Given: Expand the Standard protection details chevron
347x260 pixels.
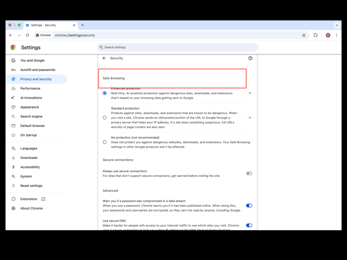Looking at the screenshot, I should [x=250, y=117].
